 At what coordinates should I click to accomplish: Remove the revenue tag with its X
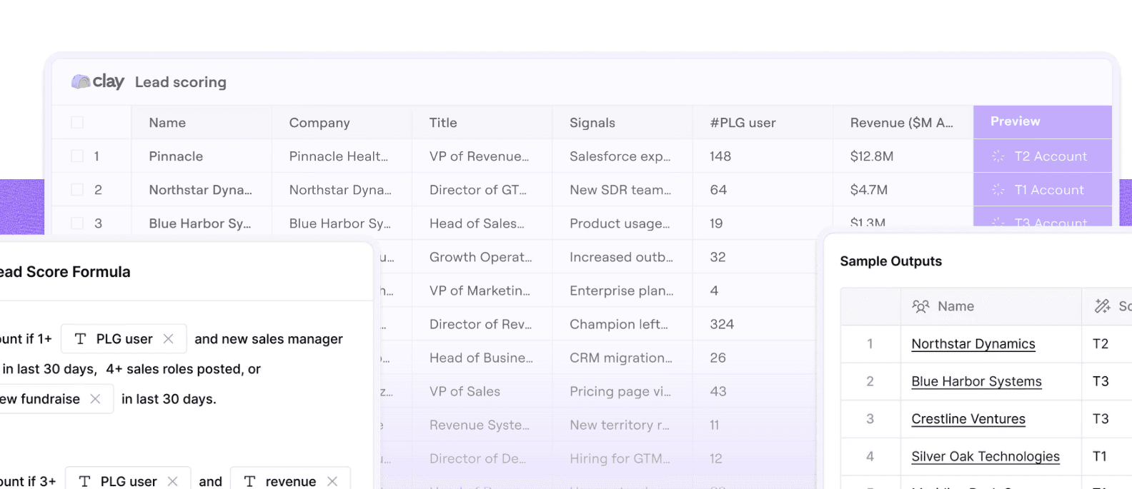click(332, 482)
